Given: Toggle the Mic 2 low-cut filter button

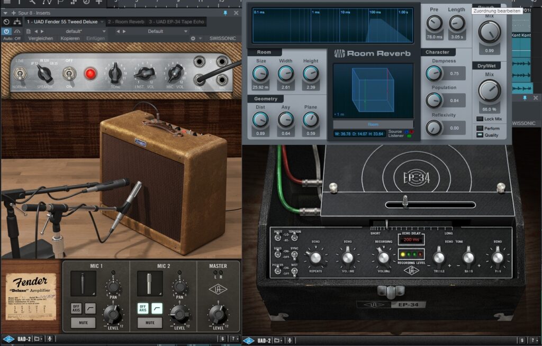Looking at the screenshot, I should click(x=157, y=308).
